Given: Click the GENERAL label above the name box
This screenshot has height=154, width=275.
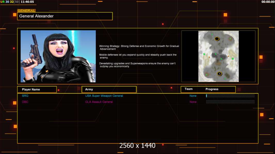Looking at the screenshot, I should [x=26, y=11].
